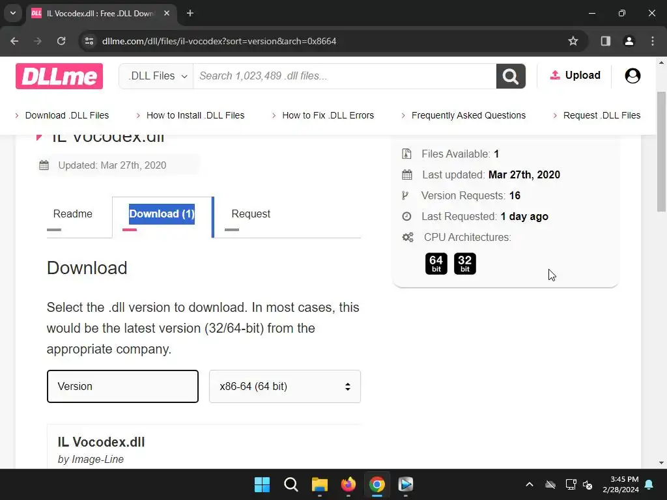Open Download .DLL Files link
Screen dimensions: 667x500
point(67,115)
